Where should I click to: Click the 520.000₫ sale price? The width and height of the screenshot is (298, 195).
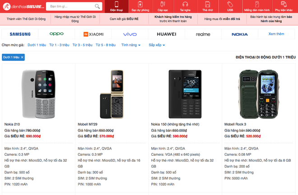pos(253,136)
